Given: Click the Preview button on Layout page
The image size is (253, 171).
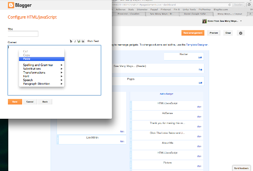Looking at the screenshot, I should [214, 33].
